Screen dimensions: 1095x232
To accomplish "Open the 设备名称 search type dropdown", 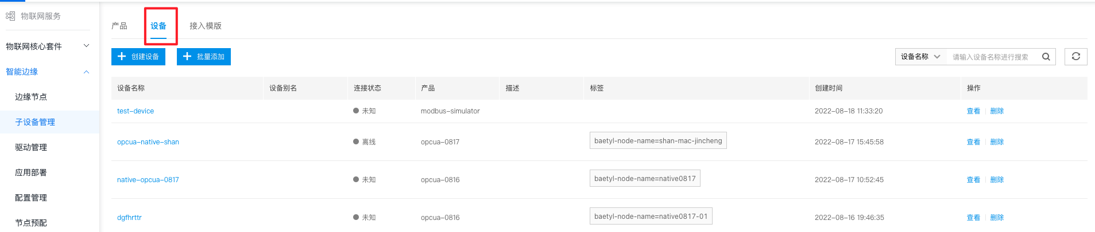I will 920,57.
